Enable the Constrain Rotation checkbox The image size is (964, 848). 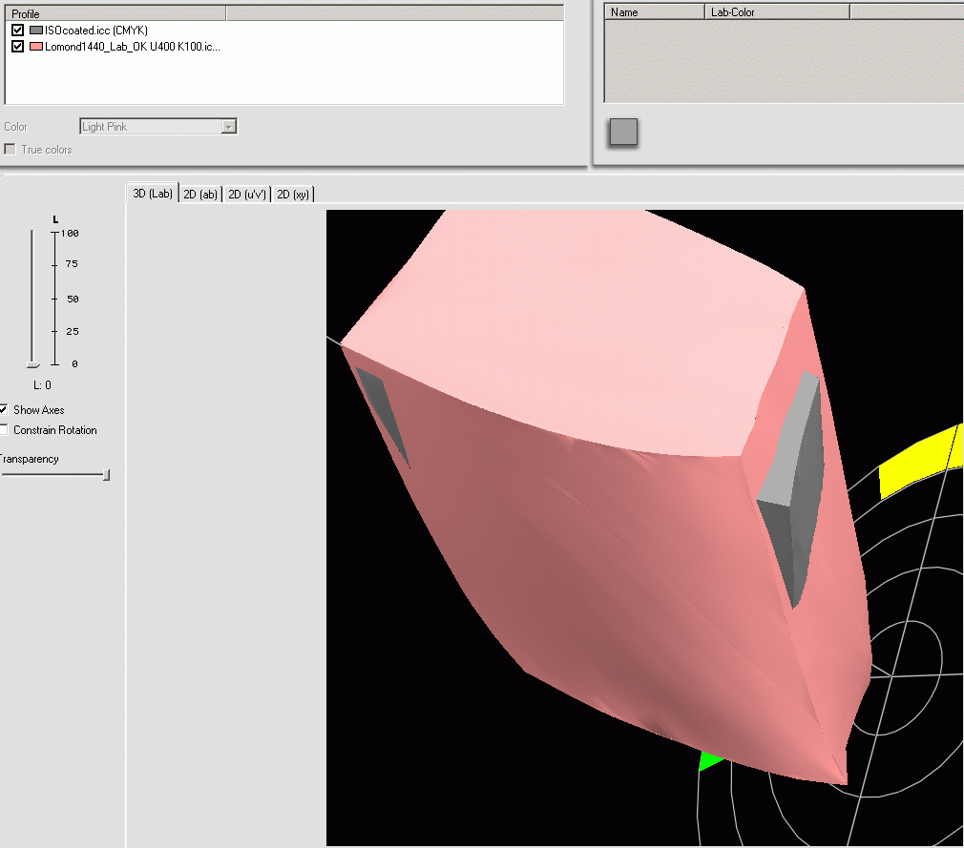(4, 429)
